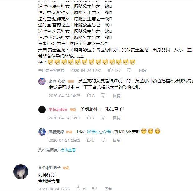193x191 pixels.
Task: Dislike 小东anton's reply from 13:01
Action: 103,117
